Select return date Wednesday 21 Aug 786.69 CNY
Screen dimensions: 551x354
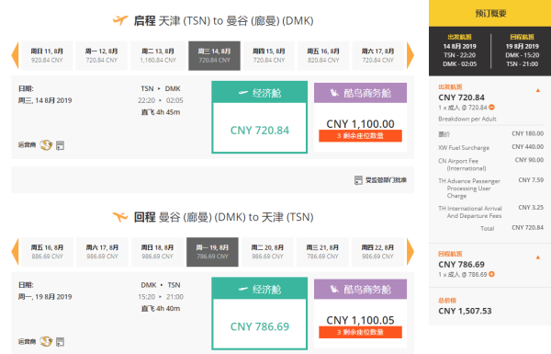pos(322,252)
